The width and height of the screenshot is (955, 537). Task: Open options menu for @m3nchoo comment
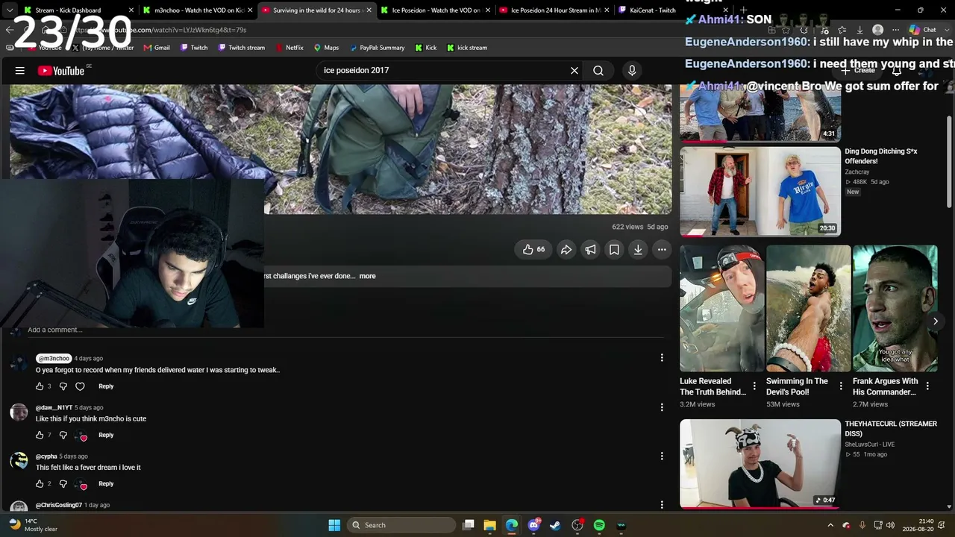click(662, 358)
